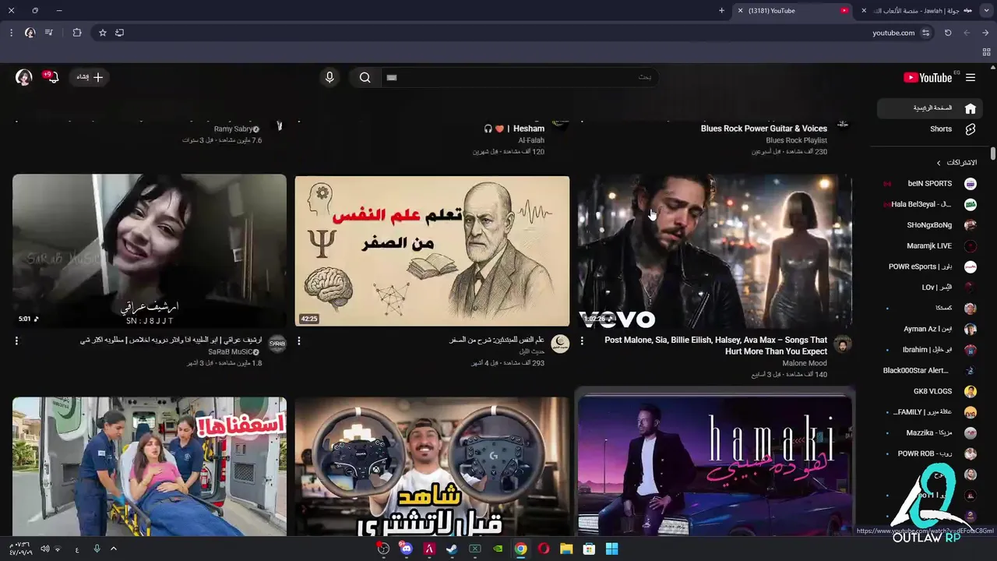Image resolution: width=997 pixels, height=561 pixels.
Task: Open Steam from the taskbar
Action: click(452, 549)
